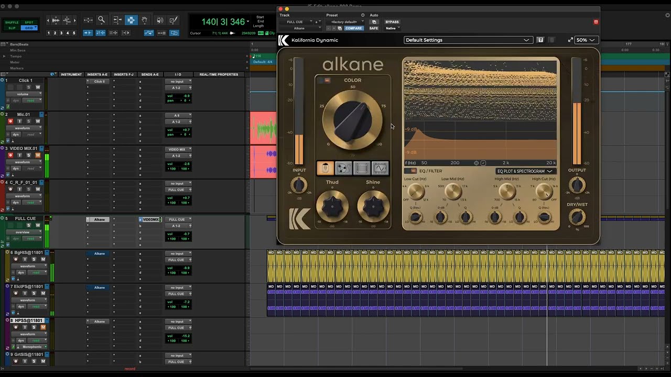Click the FULL CUE track name
Viewport: 671px width, 377px height.
coord(25,218)
